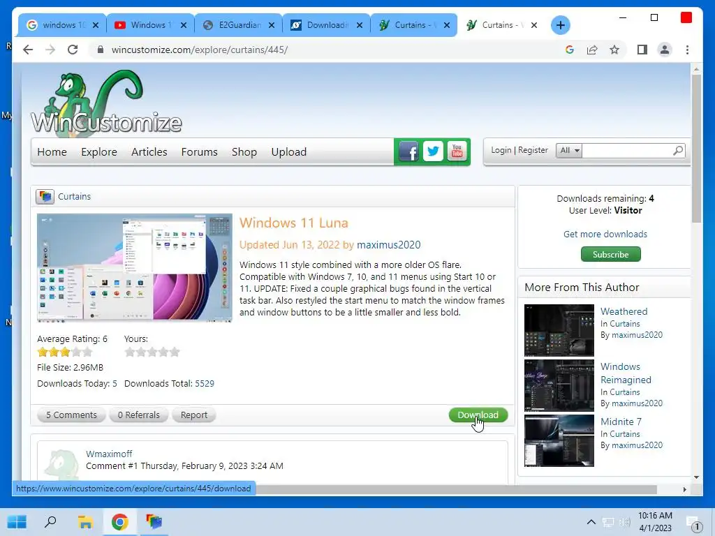
Task: Click the Curtains category icon
Action: click(x=45, y=196)
